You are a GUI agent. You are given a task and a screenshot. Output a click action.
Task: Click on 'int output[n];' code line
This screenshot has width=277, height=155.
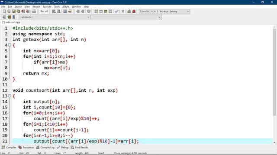coord(42,102)
